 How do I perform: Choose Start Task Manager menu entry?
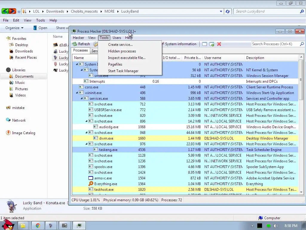(x=123, y=71)
